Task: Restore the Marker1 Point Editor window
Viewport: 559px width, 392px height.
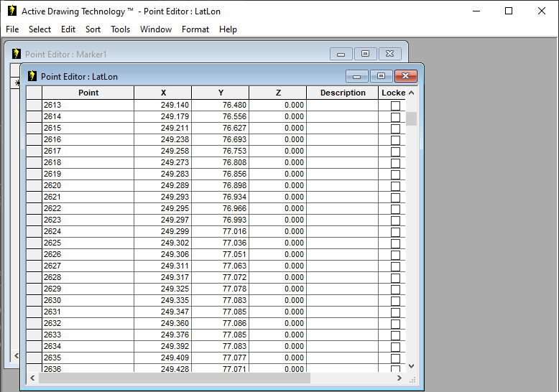Action: point(365,54)
